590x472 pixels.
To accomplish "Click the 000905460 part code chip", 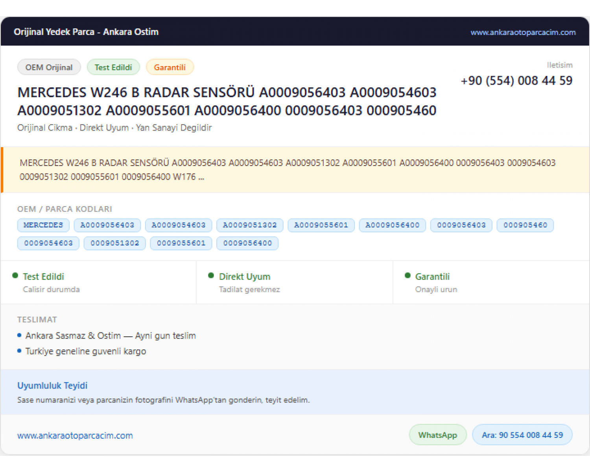I will tap(525, 225).
